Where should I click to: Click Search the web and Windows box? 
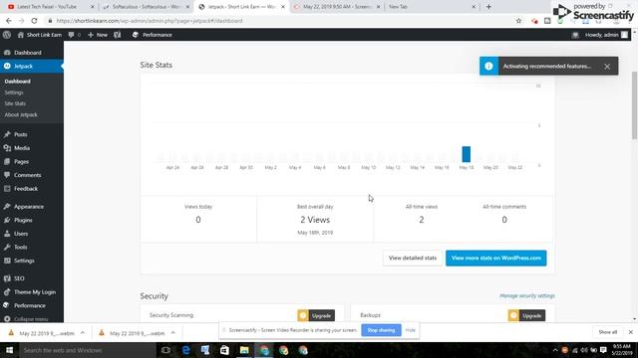click(87, 350)
